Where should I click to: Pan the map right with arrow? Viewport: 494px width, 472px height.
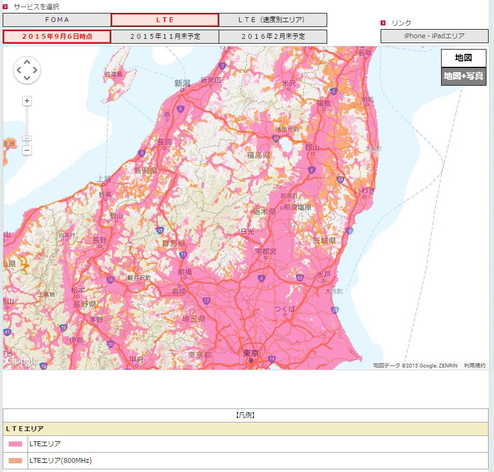coord(35,70)
